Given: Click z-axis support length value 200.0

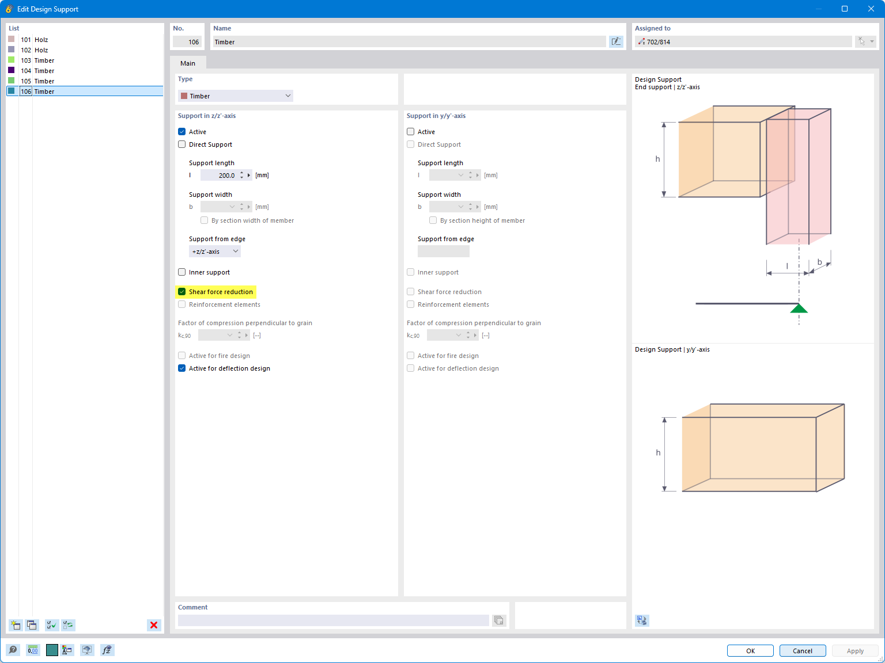Looking at the screenshot, I should (x=219, y=176).
